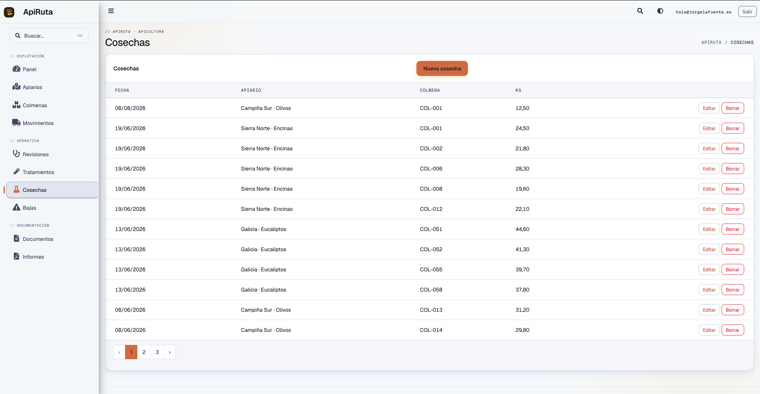Screen dimensions: 760x394
Task: Open the Apiarios menu item
Action: point(52,87)
